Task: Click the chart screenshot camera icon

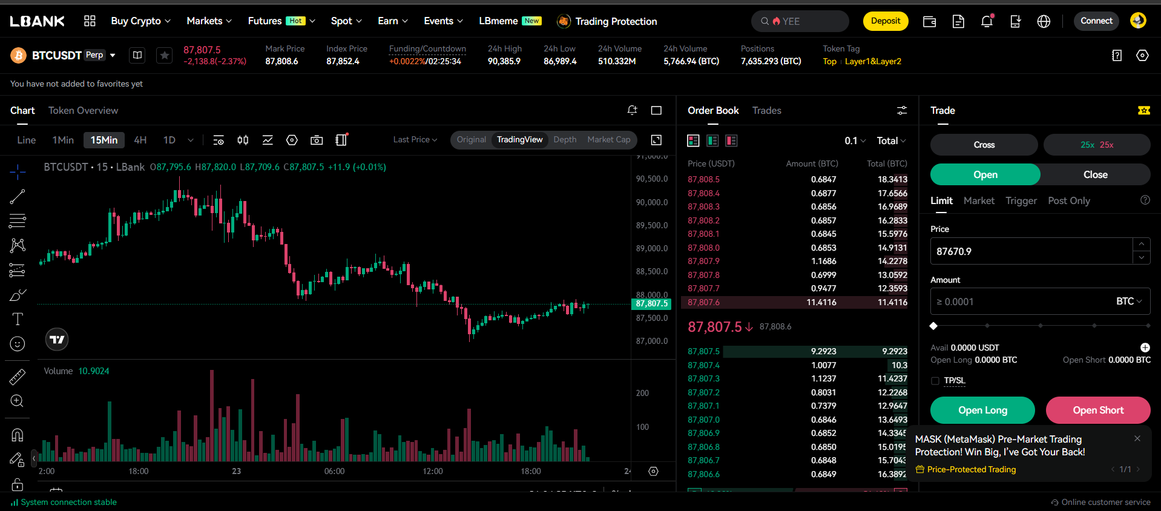Action: click(316, 140)
